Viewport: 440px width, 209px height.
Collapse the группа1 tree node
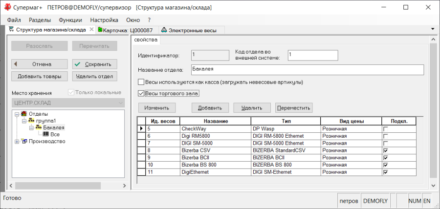click(24, 121)
